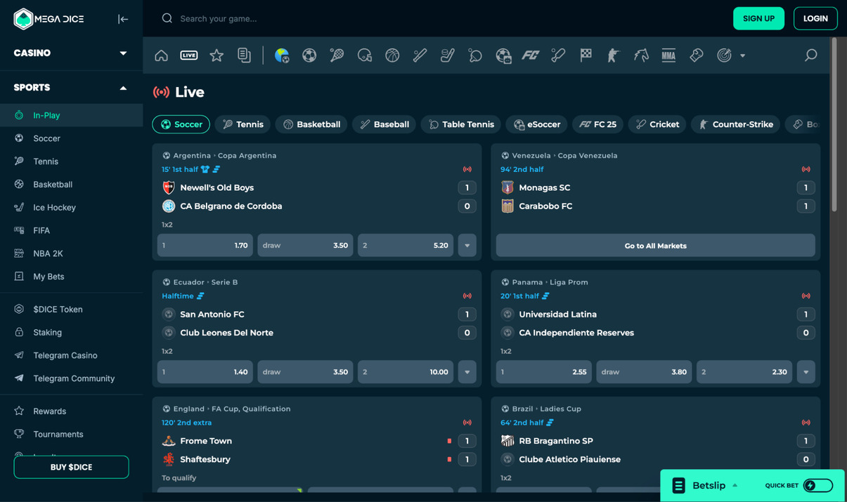The height and width of the screenshot is (502, 847).
Task: Select the horse racing toolbar icon
Action: [x=641, y=55]
